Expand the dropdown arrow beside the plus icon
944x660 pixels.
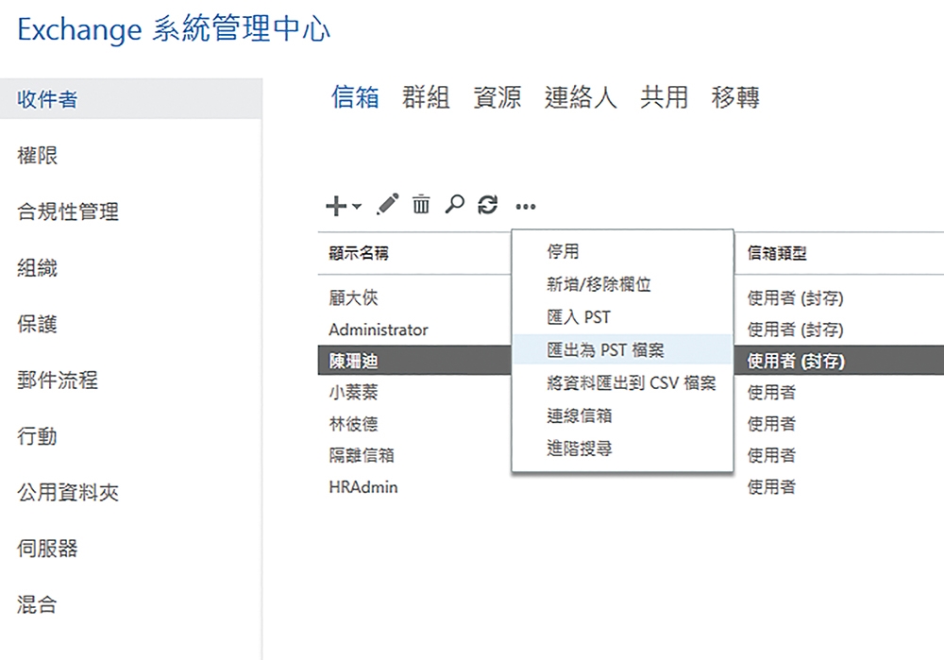[357, 206]
